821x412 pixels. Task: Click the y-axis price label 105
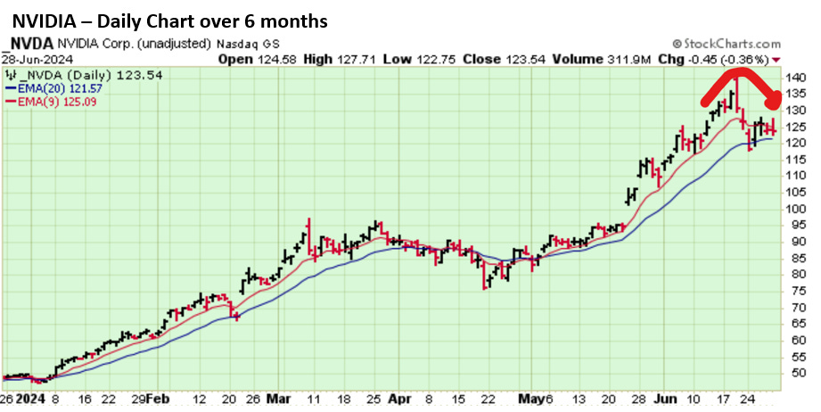point(794,192)
